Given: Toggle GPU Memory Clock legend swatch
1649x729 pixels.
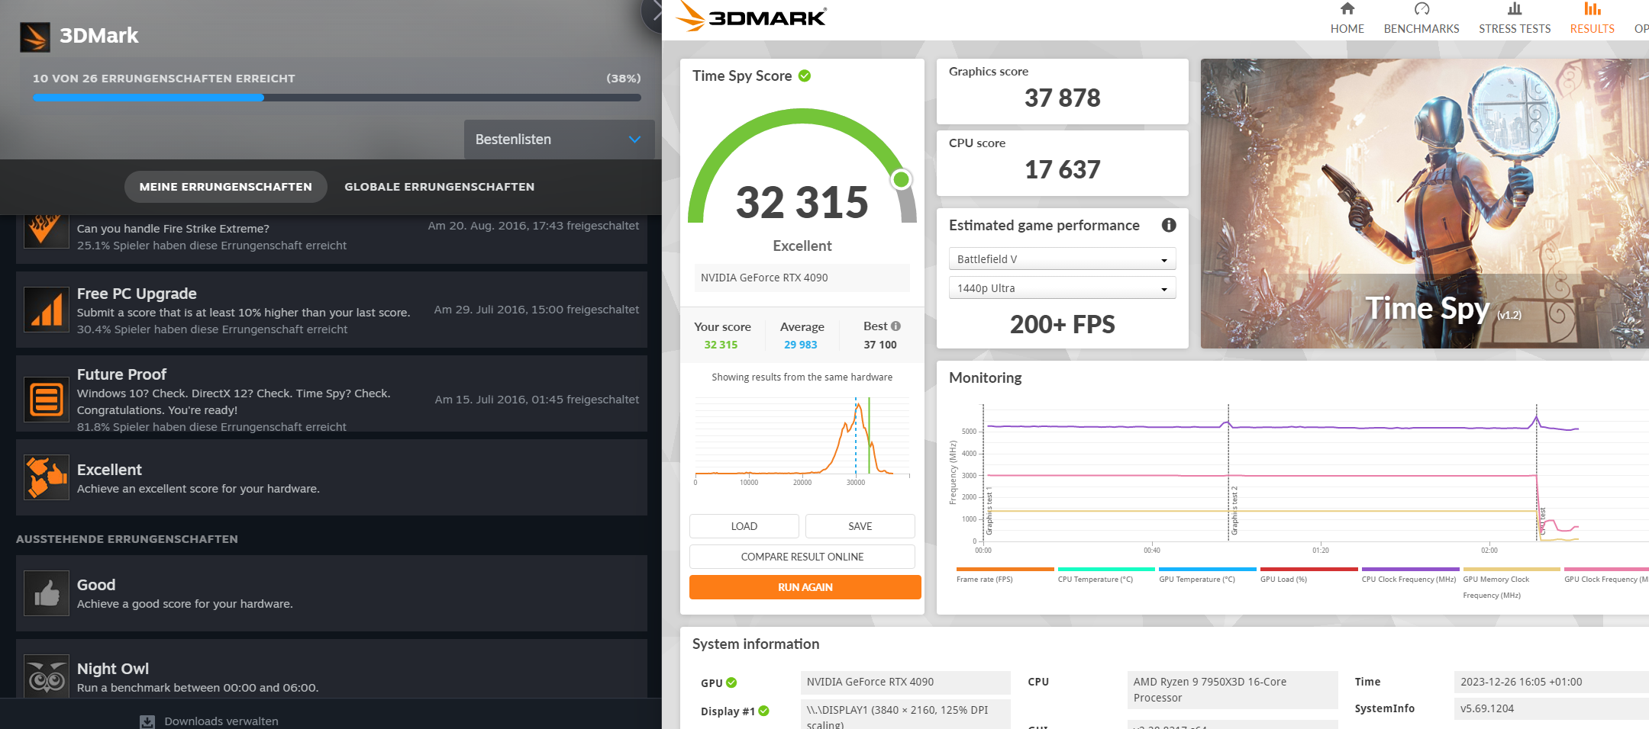Looking at the screenshot, I should click(x=1512, y=569).
